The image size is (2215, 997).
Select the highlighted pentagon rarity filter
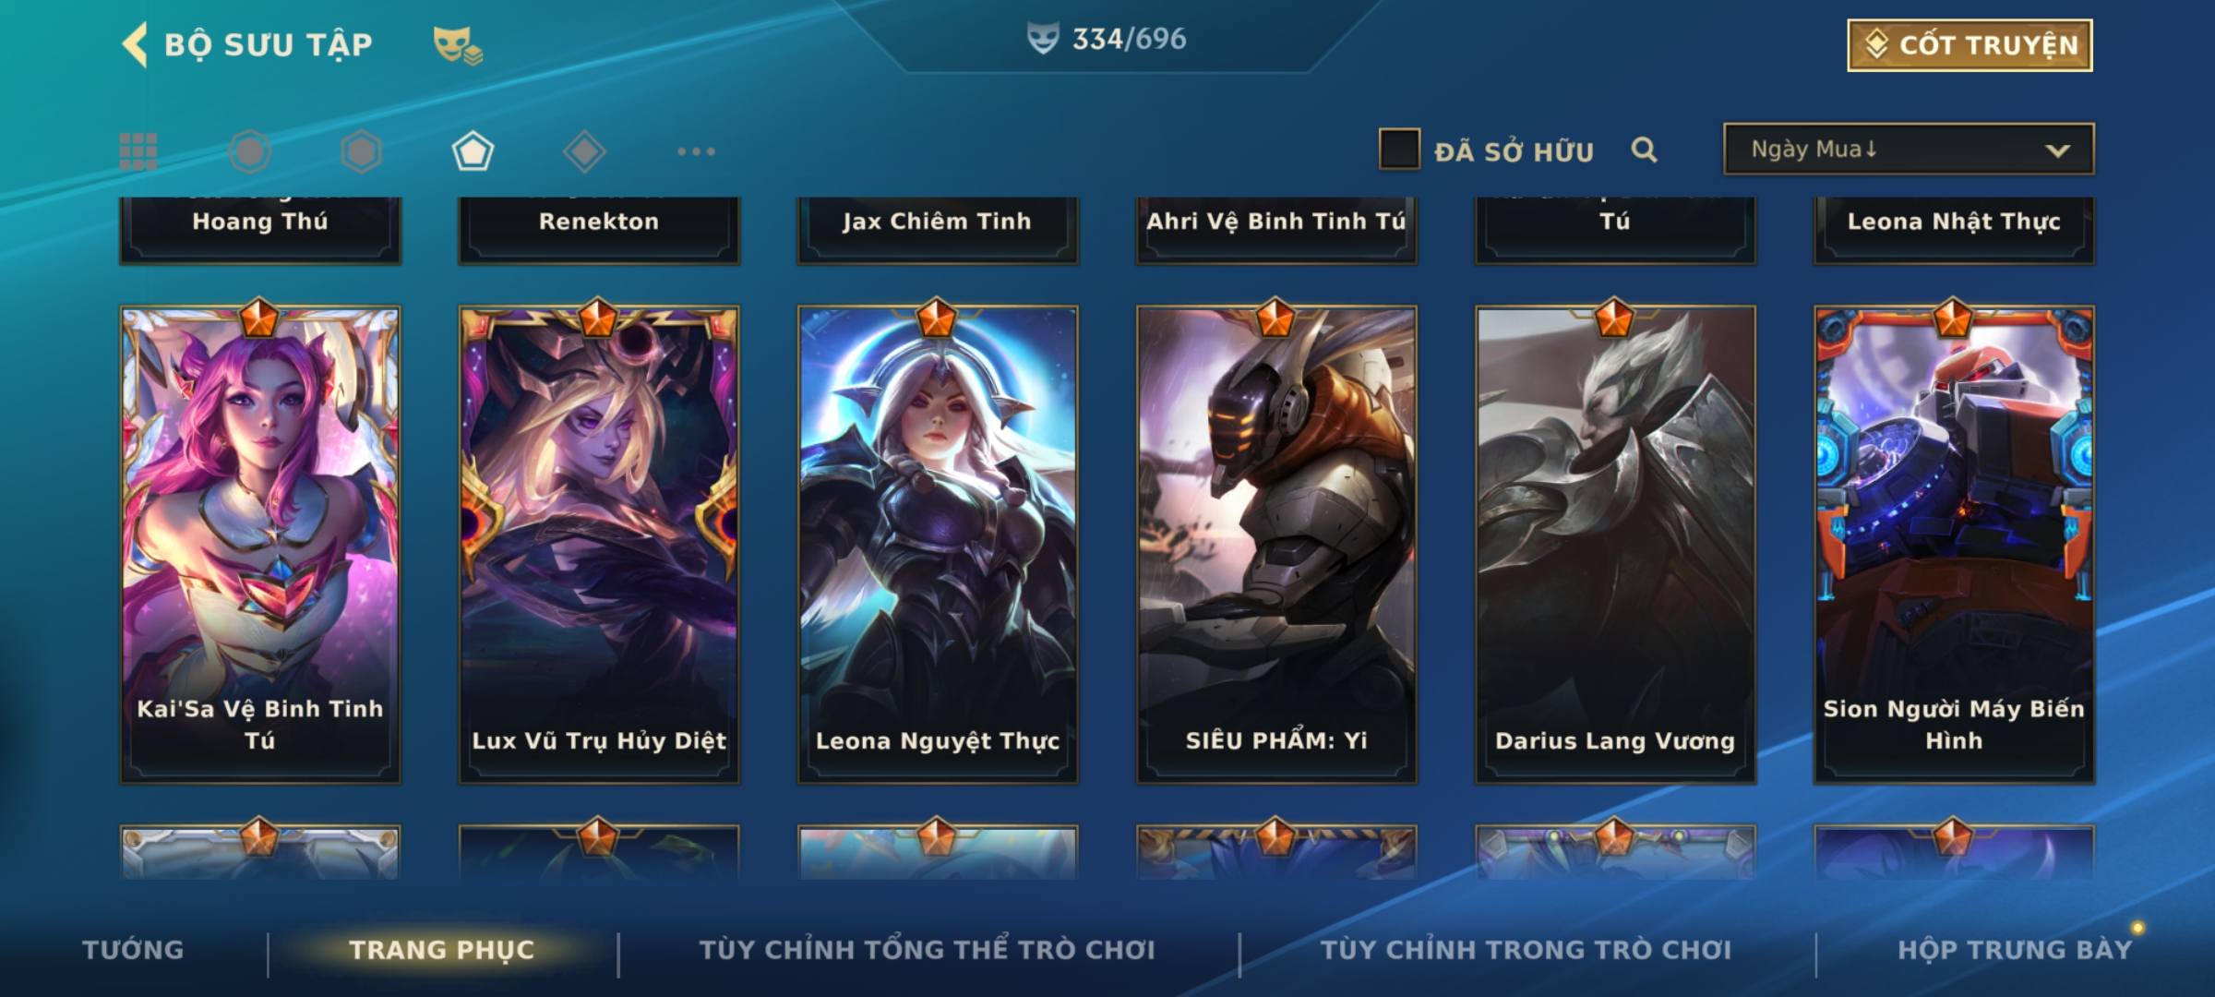click(x=473, y=151)
